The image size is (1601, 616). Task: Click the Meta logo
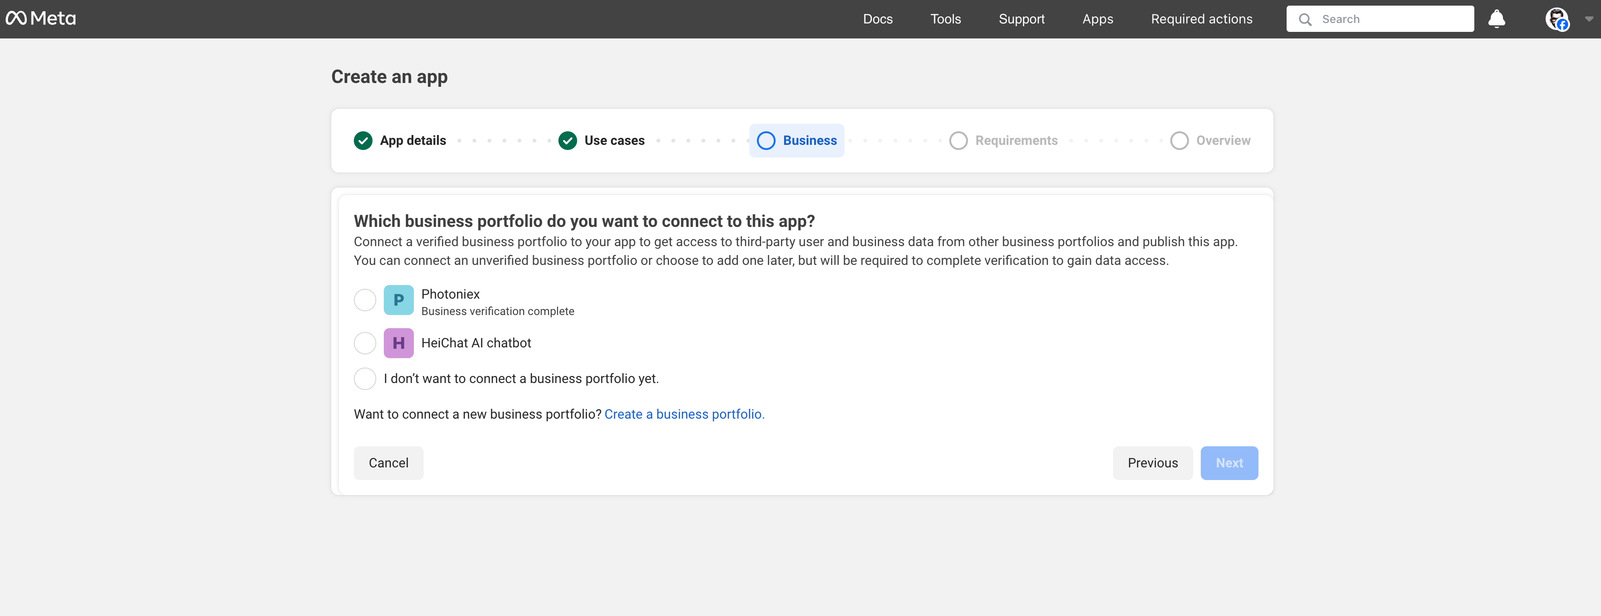tap(41, 19)
